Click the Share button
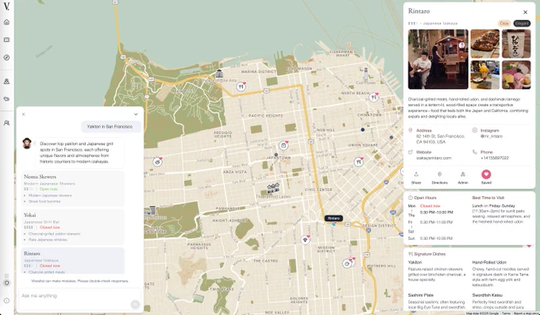Image resolution: width=540 pixels, height=315 pixels. coord(416,178)
